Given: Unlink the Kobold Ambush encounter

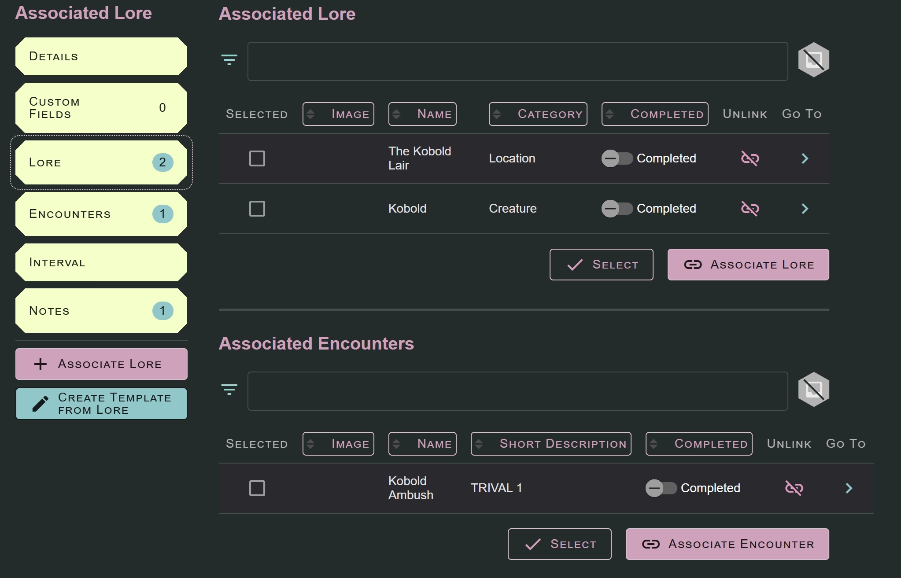Looking at the screenshot, I should coord(794,488).
